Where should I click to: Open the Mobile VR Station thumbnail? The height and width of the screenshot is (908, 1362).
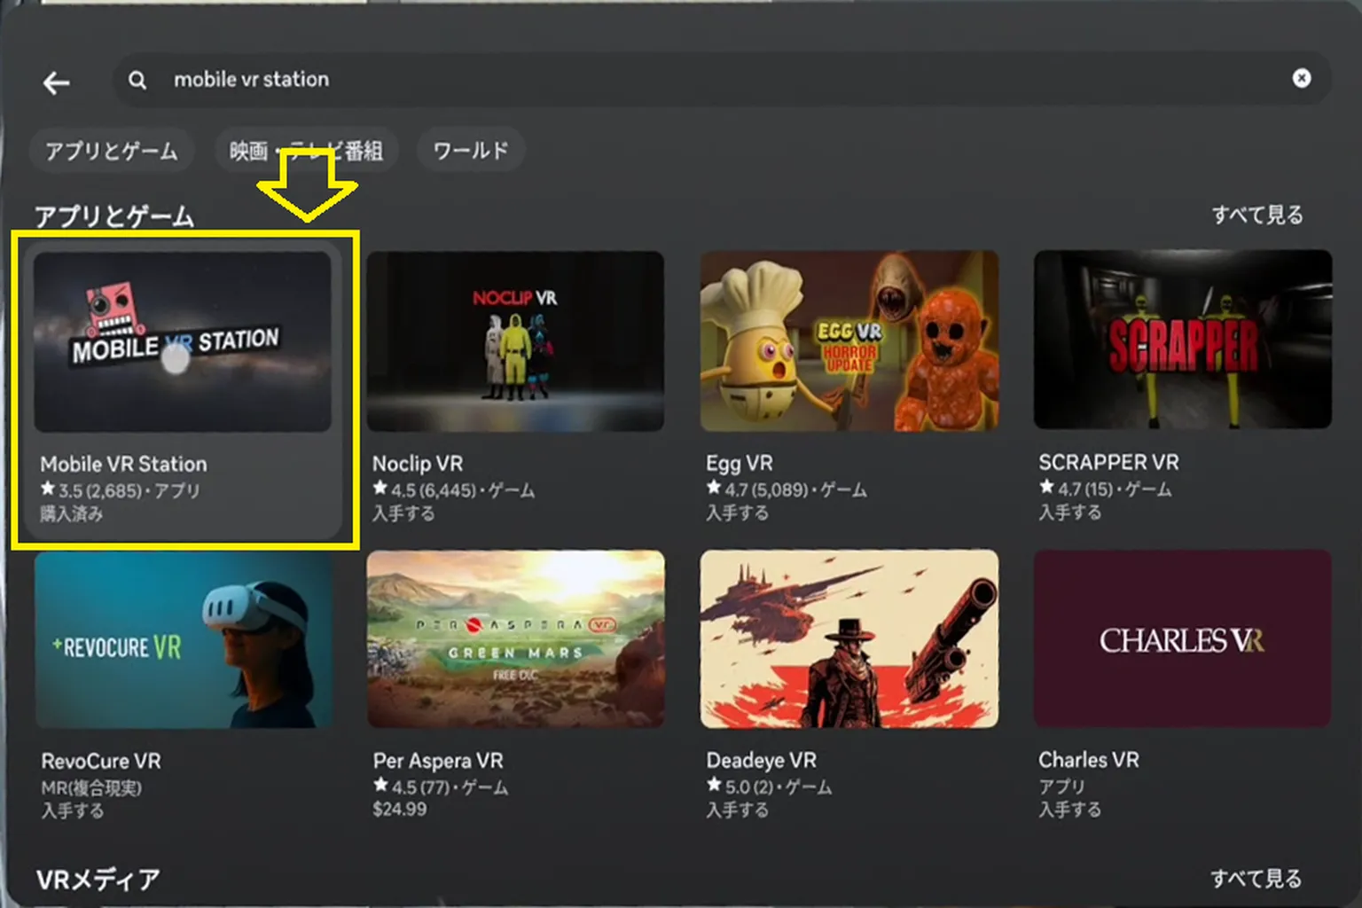[x=183, y=341]
